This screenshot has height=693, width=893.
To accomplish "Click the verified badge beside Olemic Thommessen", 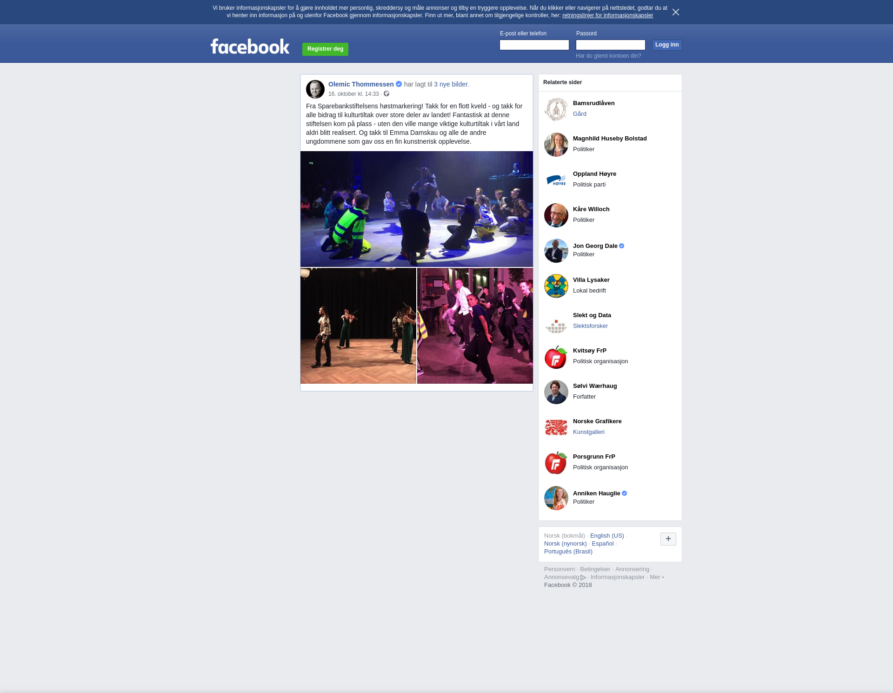I will click(399, 84).
